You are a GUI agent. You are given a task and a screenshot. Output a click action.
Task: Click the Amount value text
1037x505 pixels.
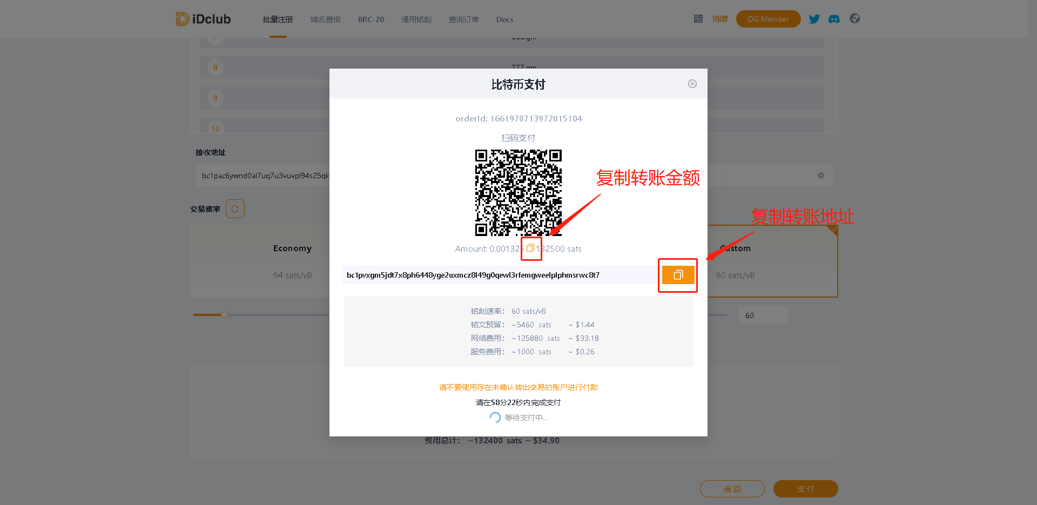(x=518, y=248)
